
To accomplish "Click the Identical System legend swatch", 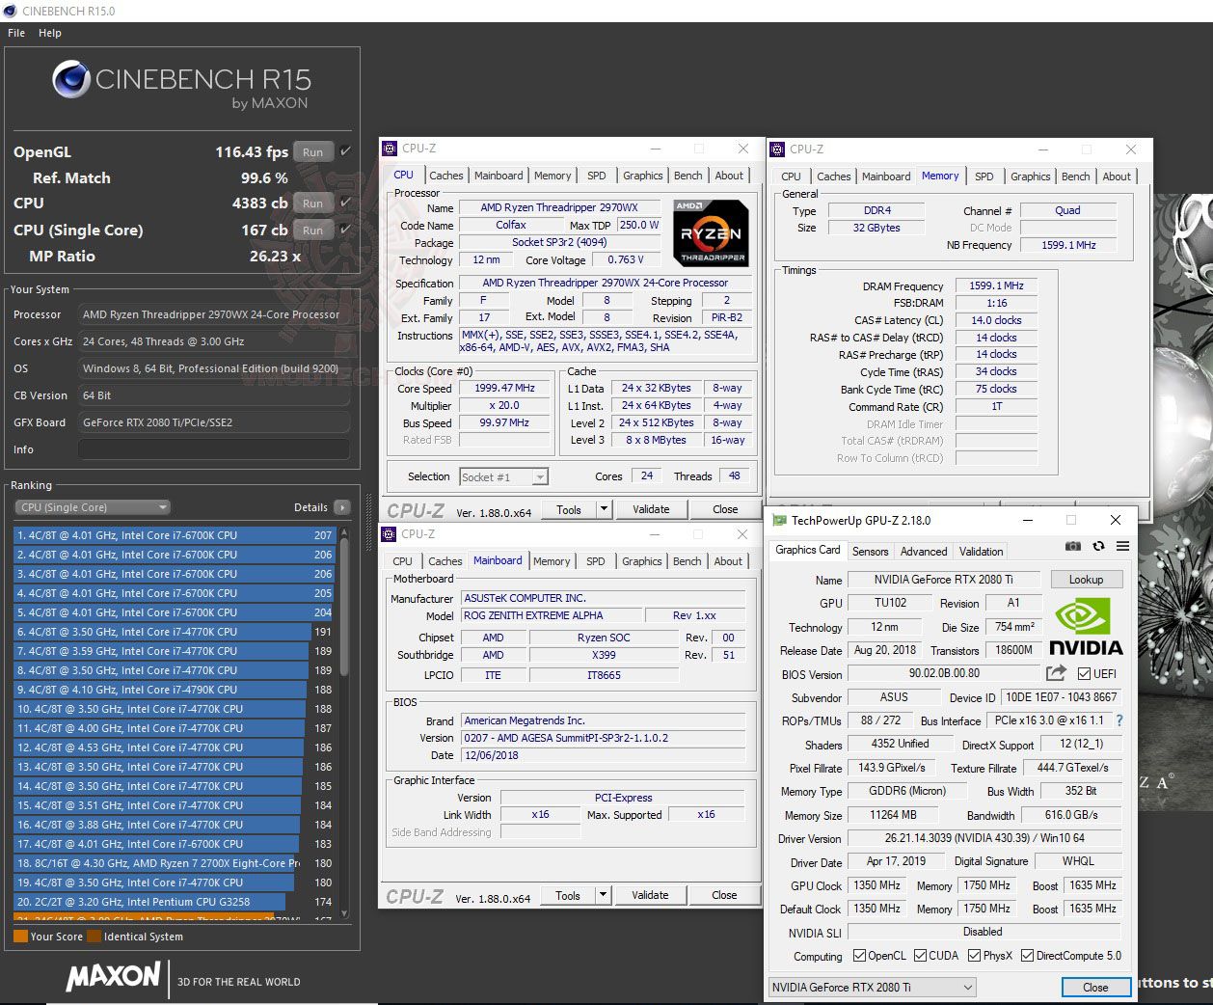I will (94, 937).
